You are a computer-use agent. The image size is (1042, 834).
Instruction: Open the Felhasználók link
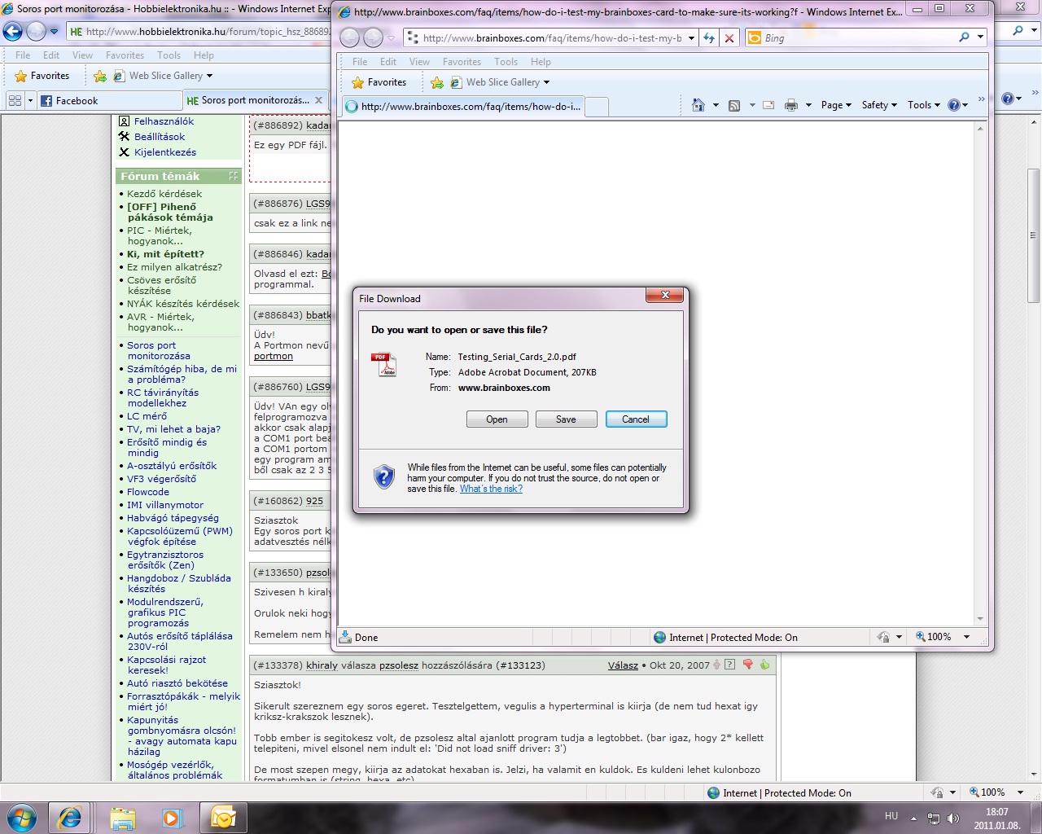(x=164, y=121)
